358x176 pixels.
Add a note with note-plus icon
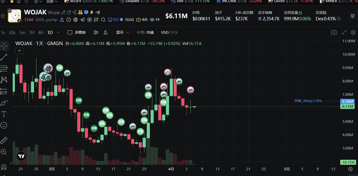(96, 20)
